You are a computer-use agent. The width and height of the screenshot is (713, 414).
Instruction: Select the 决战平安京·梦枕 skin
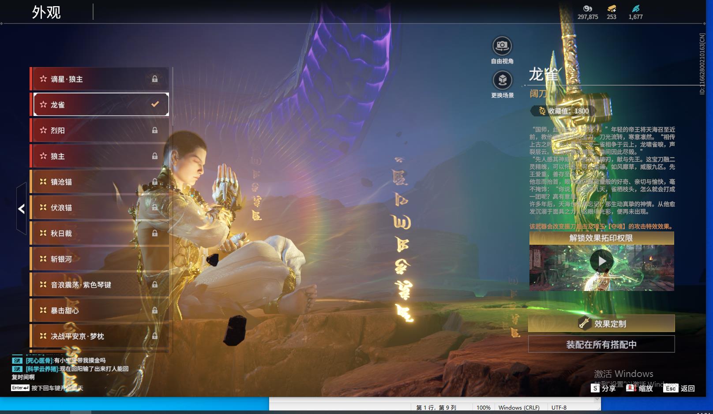(x=100, y=336)
